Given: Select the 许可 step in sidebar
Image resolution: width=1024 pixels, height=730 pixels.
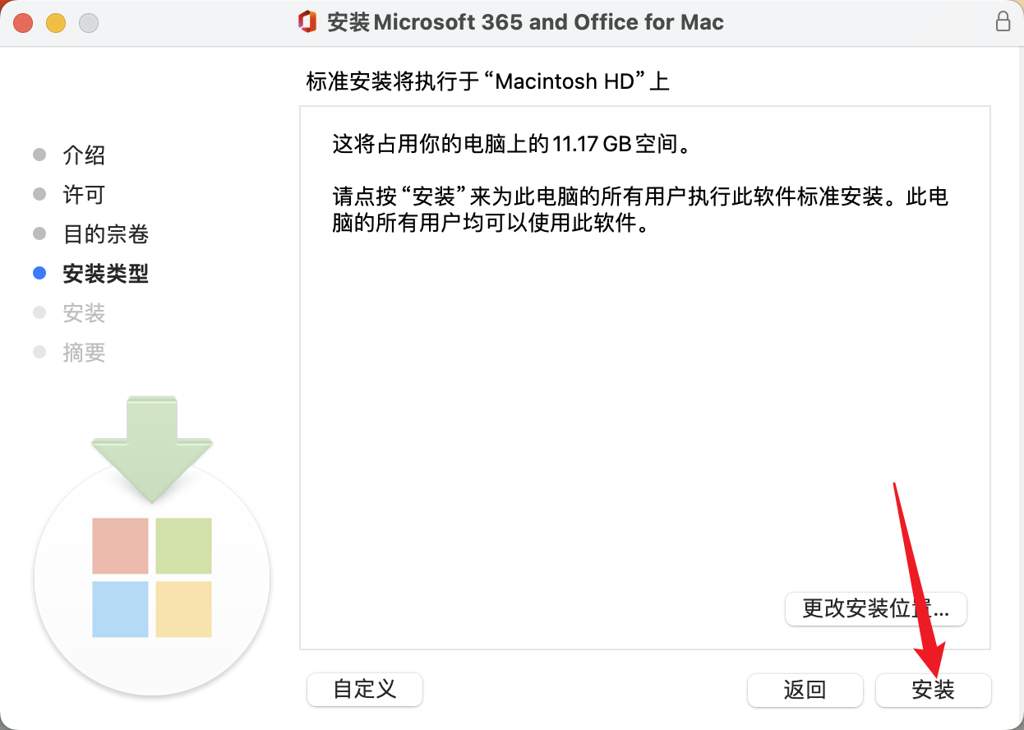Looking at the screenshot, I should [x=84, y=195].
